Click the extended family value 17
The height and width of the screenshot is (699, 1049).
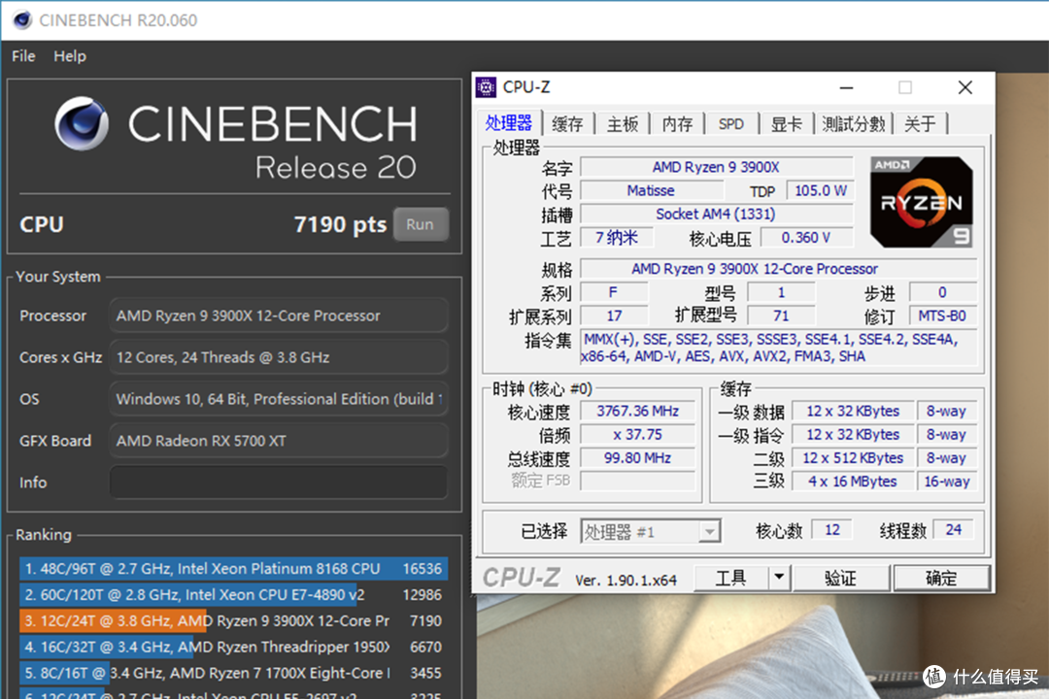614,316
